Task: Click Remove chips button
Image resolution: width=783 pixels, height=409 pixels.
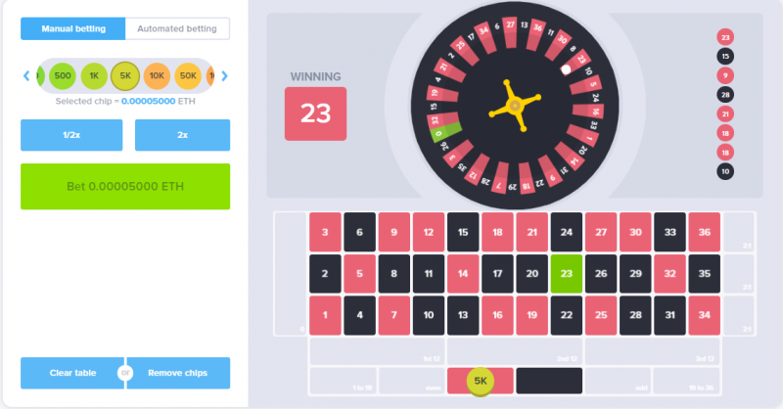Action: (x=178, y=373)
